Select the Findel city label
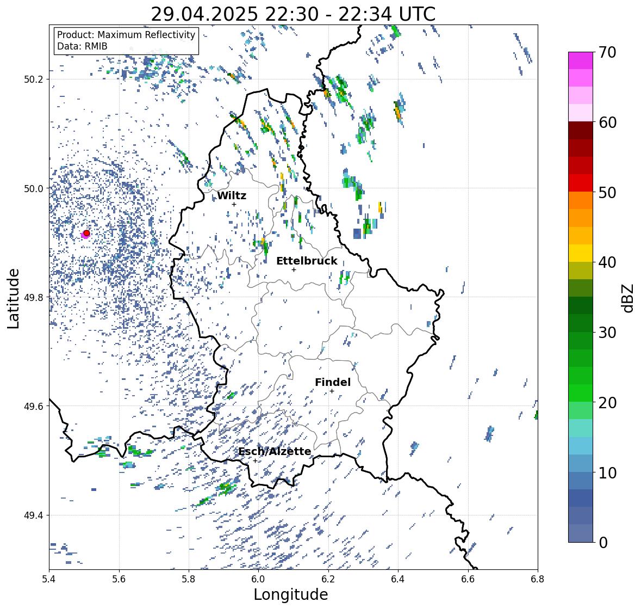The width and height of the screenshot is (641, 608). [333, 382]
